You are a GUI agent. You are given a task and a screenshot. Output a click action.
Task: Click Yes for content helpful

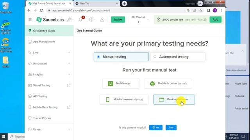coord(156,128)
